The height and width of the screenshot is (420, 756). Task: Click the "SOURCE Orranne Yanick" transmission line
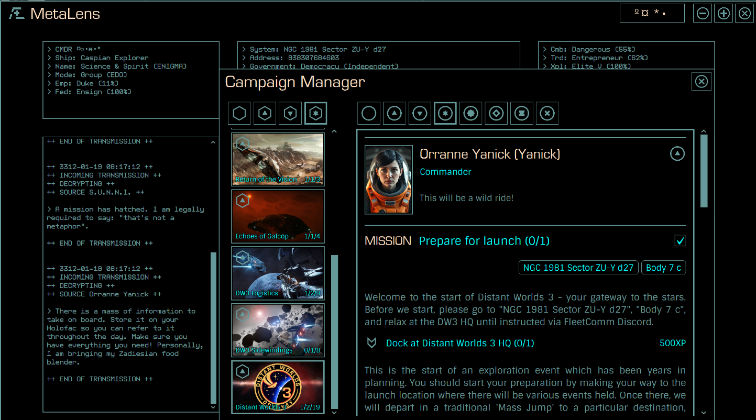pyautogui.click(x=105, y=294)
